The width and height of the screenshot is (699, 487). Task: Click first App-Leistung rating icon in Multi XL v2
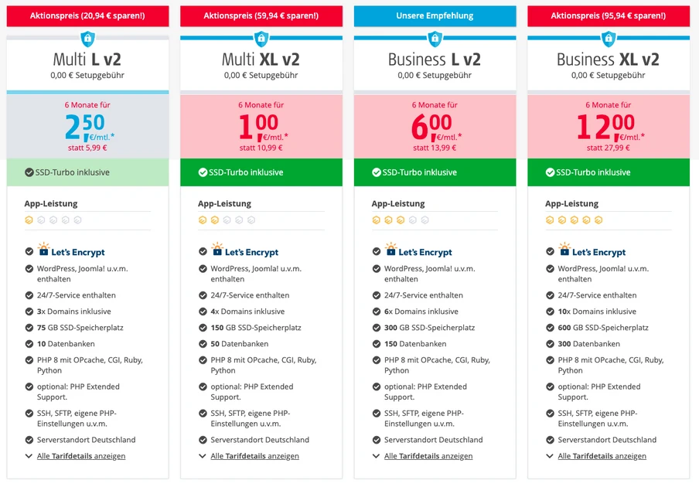click(x=203, y=220)
